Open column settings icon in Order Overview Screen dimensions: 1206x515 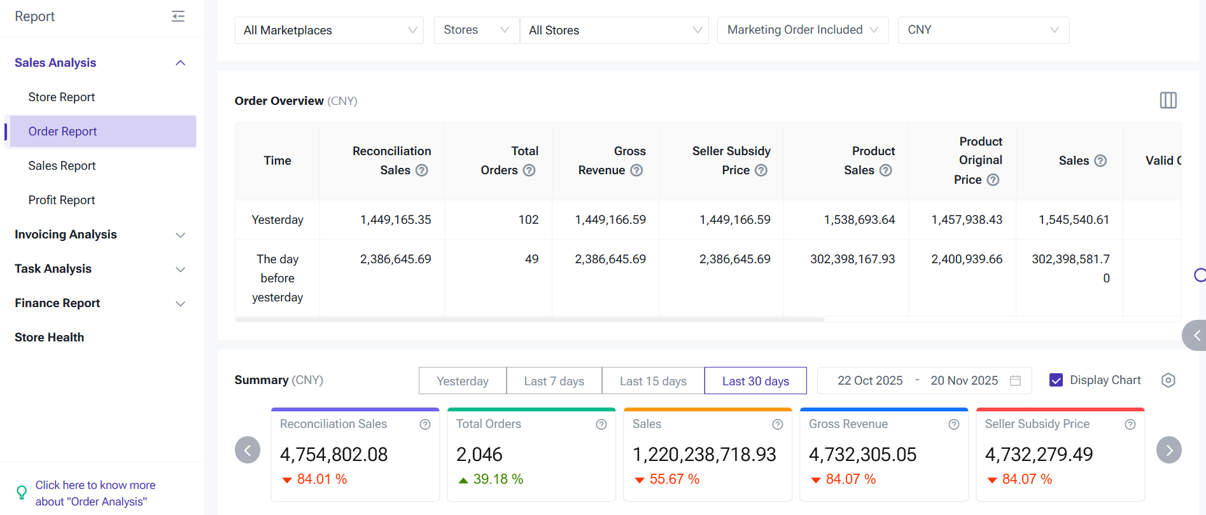click(x=1168, y=100)
